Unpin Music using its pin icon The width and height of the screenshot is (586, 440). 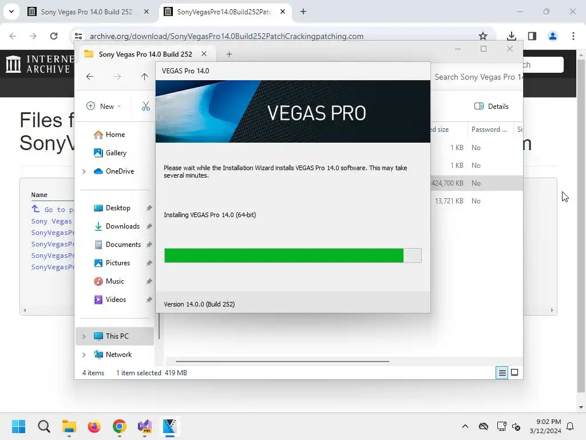[x=149, y=281]
